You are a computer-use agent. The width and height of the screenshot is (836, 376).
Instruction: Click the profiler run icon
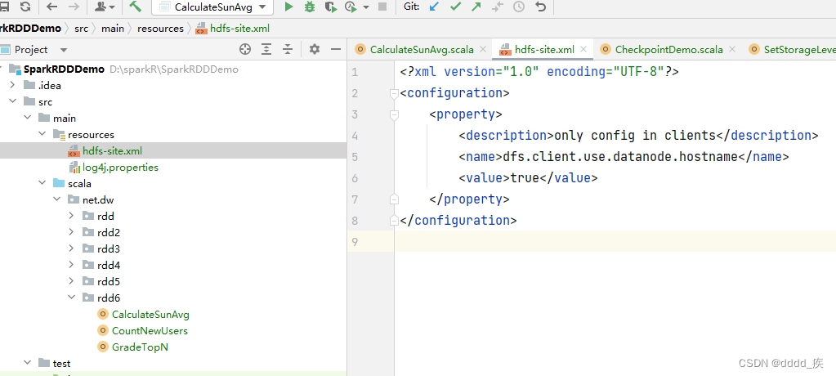coord(351,7)
